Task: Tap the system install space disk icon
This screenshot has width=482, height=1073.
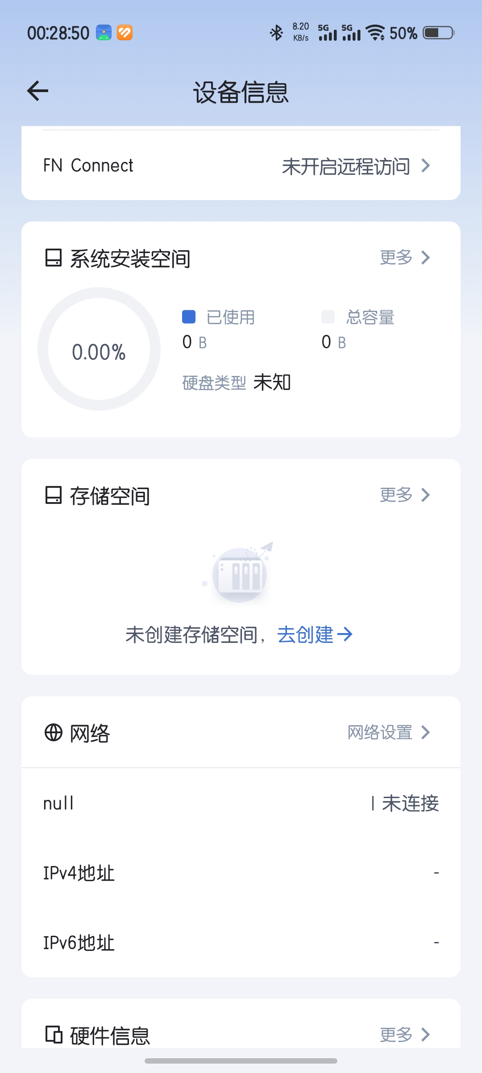Action: coord(54,258)
